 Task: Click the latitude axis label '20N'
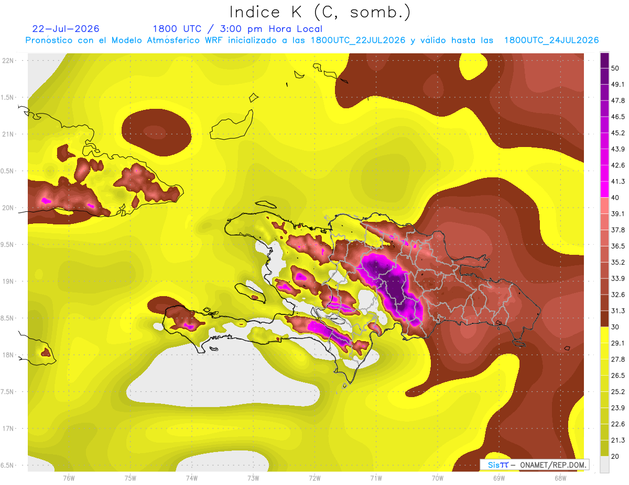tap(8, 208)
